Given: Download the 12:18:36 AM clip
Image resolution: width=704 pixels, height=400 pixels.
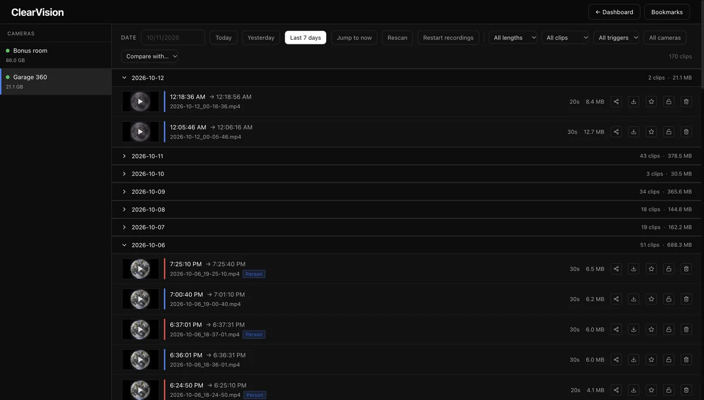Looking at the screenshot, I should (x=634, y=102).
